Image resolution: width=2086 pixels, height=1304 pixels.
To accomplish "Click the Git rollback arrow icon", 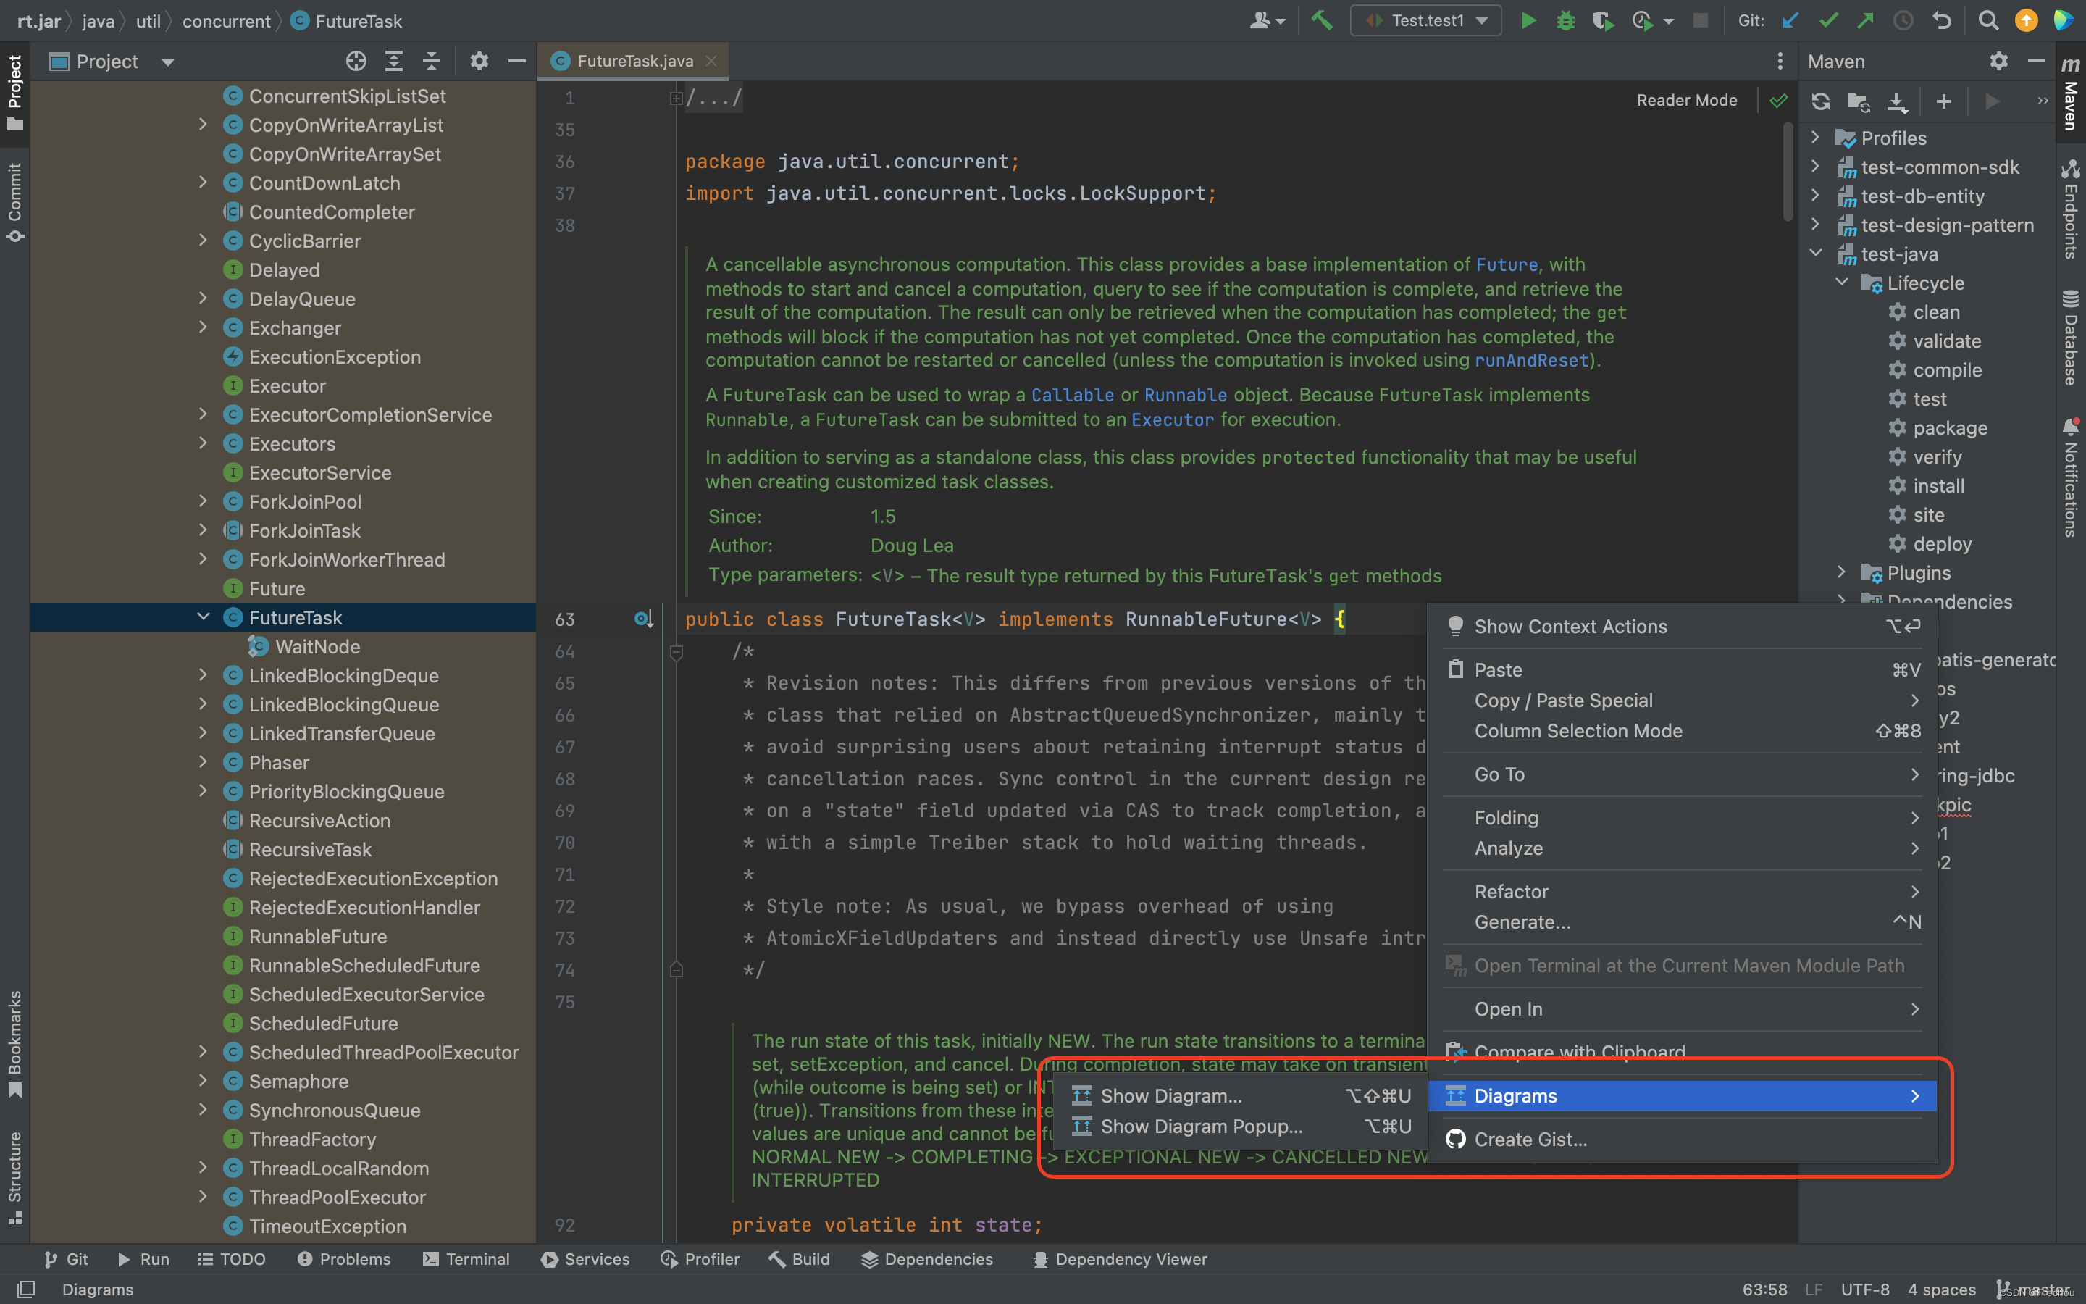I will tap(1941, 21).
